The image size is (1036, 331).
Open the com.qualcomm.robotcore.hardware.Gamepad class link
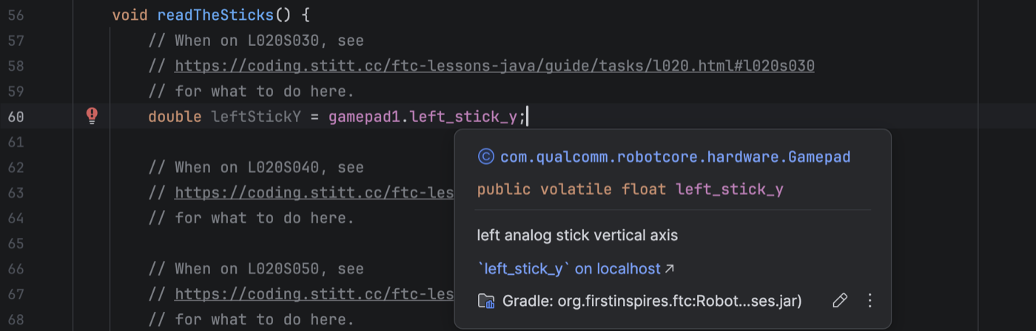[x=675, y=157]
